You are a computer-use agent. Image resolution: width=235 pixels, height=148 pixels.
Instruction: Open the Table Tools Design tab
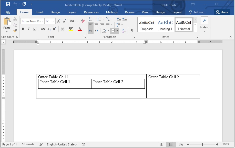(x=160, y=12)
